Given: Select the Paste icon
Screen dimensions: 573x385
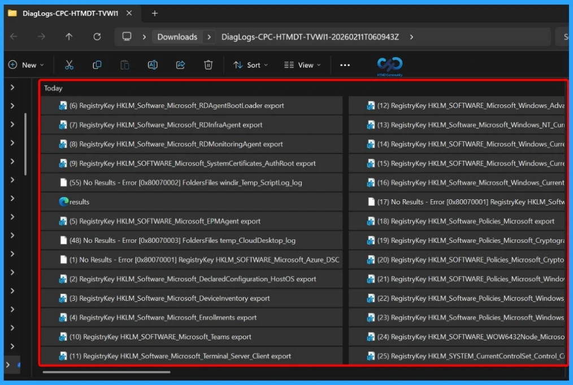Looking at the screenshot, I should 124,64.
